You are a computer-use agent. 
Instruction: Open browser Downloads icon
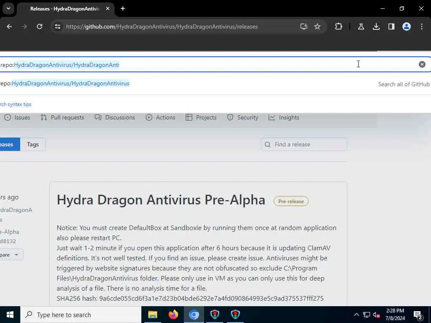(376, 26)
